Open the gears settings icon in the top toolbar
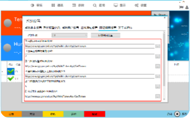 pos(136,5)
